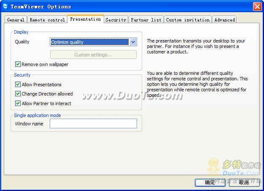Confirm with the 确定 button
Screen dimensions: 264x191
click(210, 183)
